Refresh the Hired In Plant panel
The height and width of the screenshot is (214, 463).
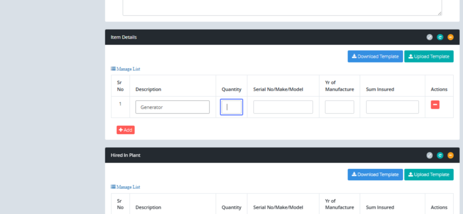pyautogui.click(x=440, y=155)
